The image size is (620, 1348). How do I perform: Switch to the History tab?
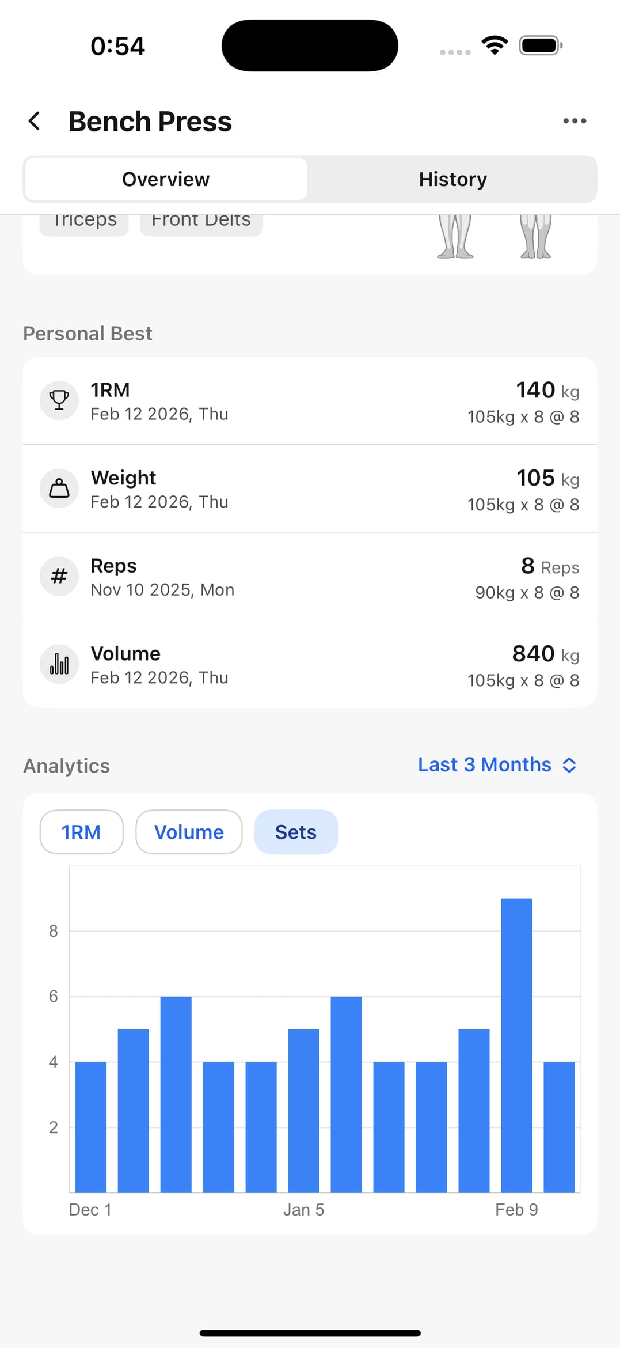pyautogui.click(x=452, y=179)
